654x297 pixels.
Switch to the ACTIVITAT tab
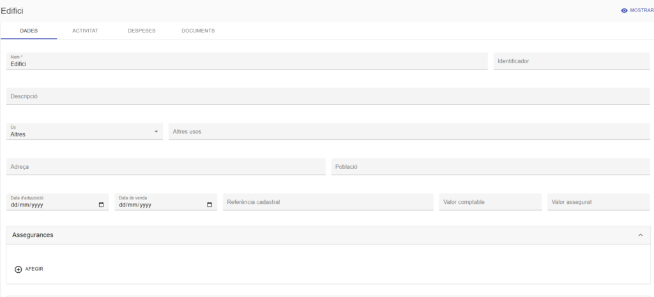[x=85, y=31]
